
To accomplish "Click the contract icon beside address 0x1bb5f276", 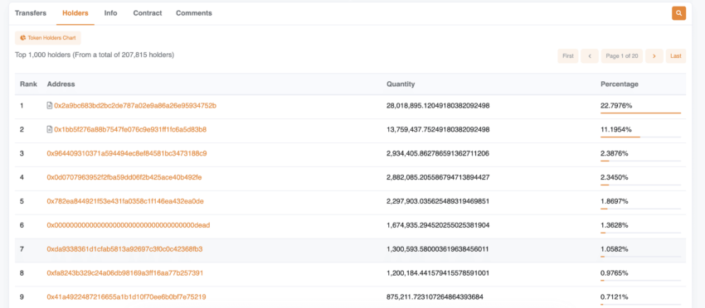I will coord(50,129).
